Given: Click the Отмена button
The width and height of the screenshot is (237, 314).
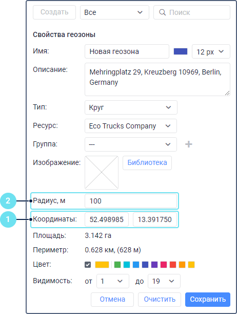Looking at the screenshot, I should pos(112,300).
